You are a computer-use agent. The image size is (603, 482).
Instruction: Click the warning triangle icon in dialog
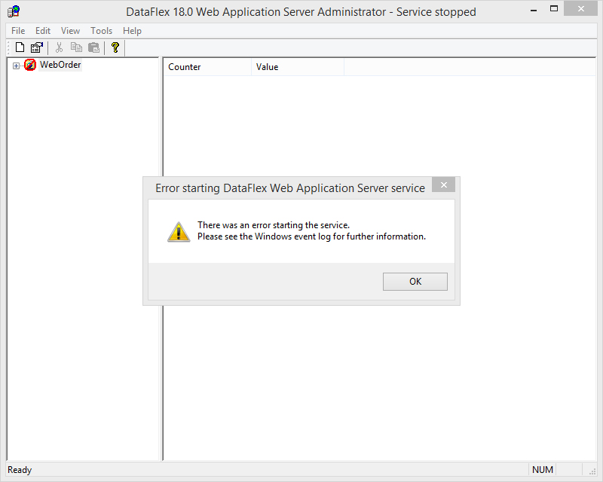[179, 232]
